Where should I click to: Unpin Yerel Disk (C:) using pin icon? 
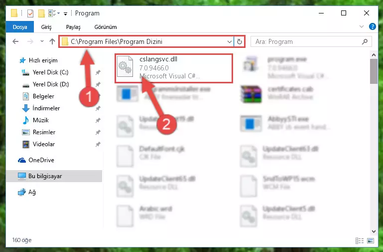(98, 72)
